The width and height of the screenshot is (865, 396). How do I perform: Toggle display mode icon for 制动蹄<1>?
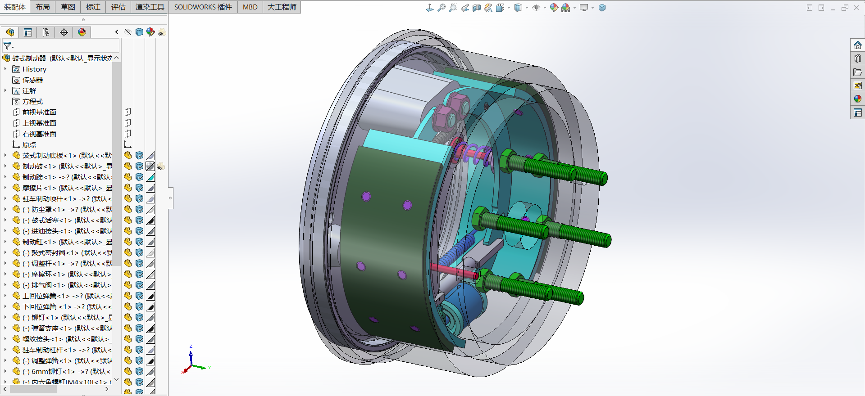point(139,177)
